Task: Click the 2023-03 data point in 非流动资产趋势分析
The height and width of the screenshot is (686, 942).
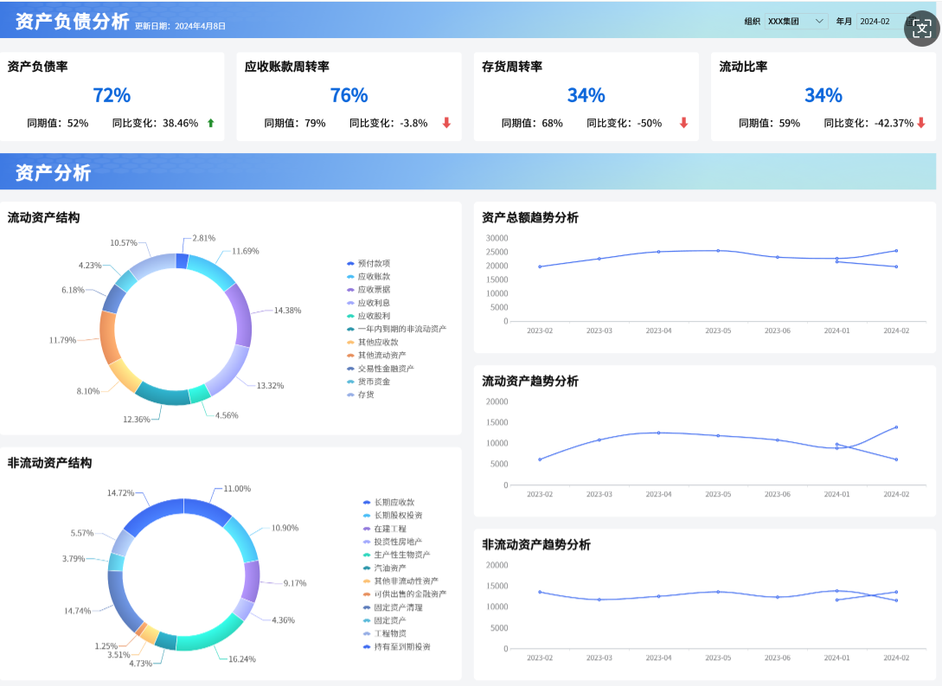Action: (599, 599)
